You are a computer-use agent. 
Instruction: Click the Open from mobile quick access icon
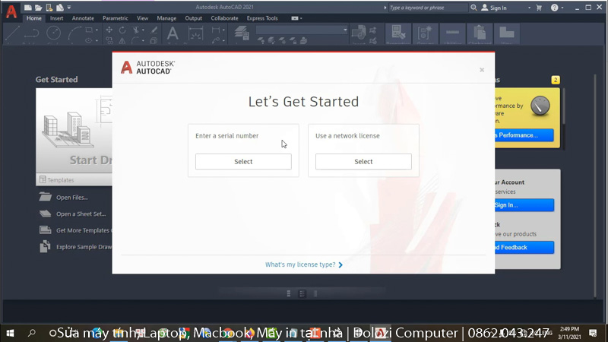49,8
